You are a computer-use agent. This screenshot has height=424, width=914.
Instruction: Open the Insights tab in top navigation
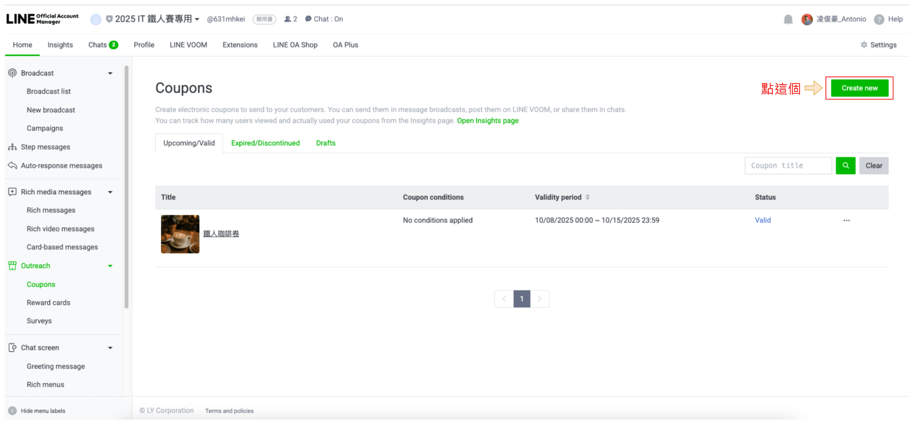click(x=60, y=45)
